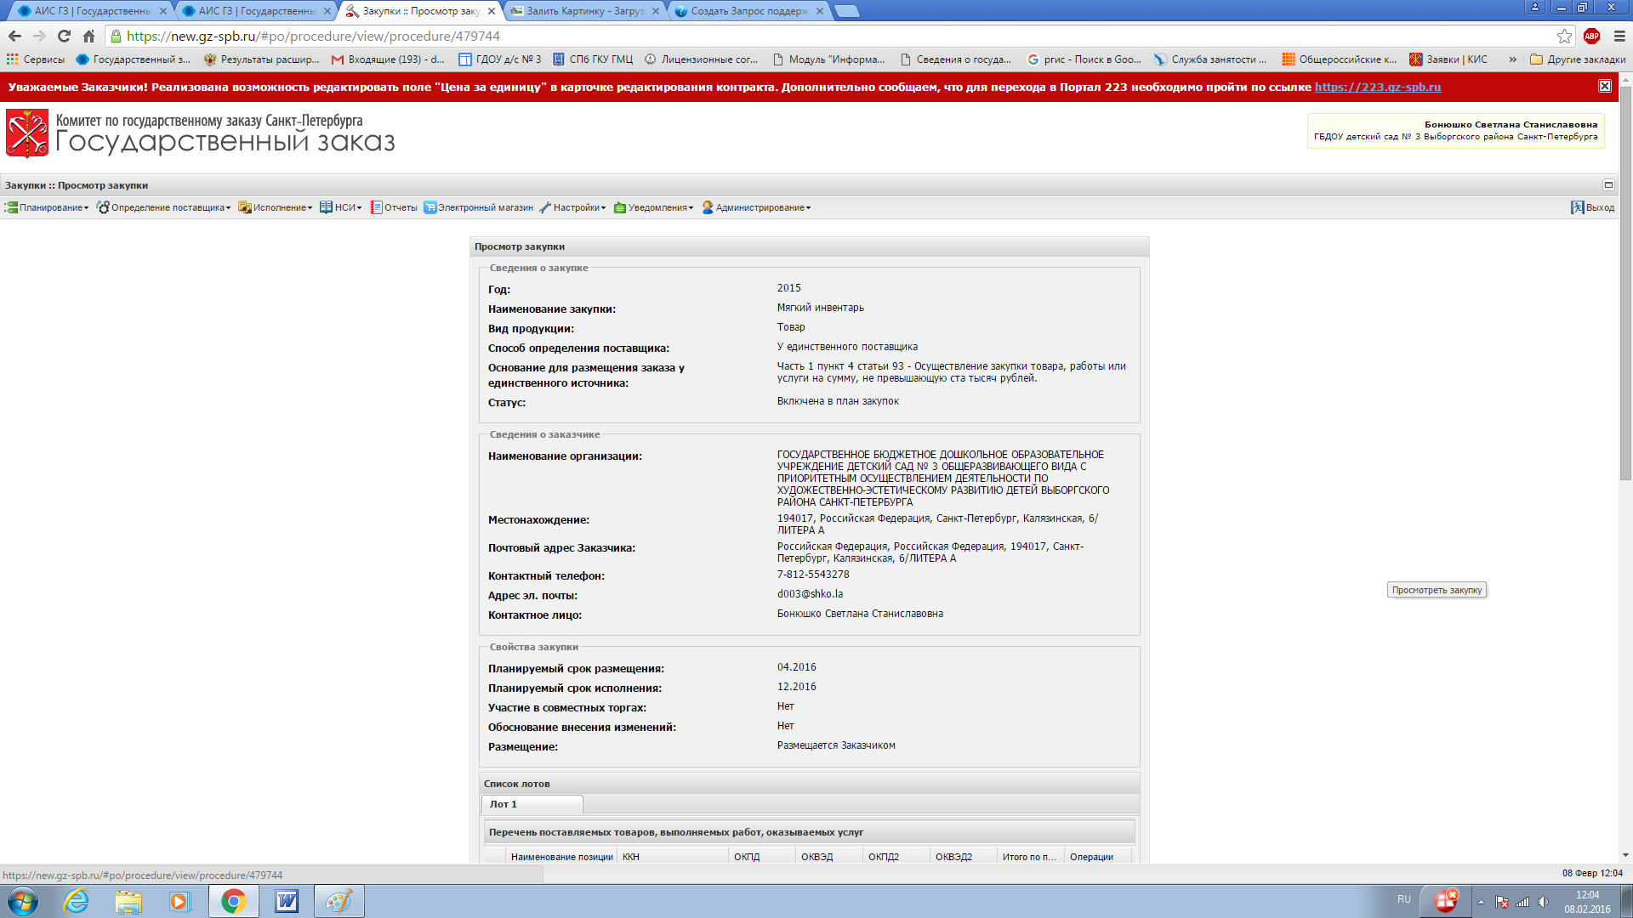Bookmark page with the star icon
Image resolution: width=1633 pixels, height=918 pixels.
click(x=1564, y=36)
